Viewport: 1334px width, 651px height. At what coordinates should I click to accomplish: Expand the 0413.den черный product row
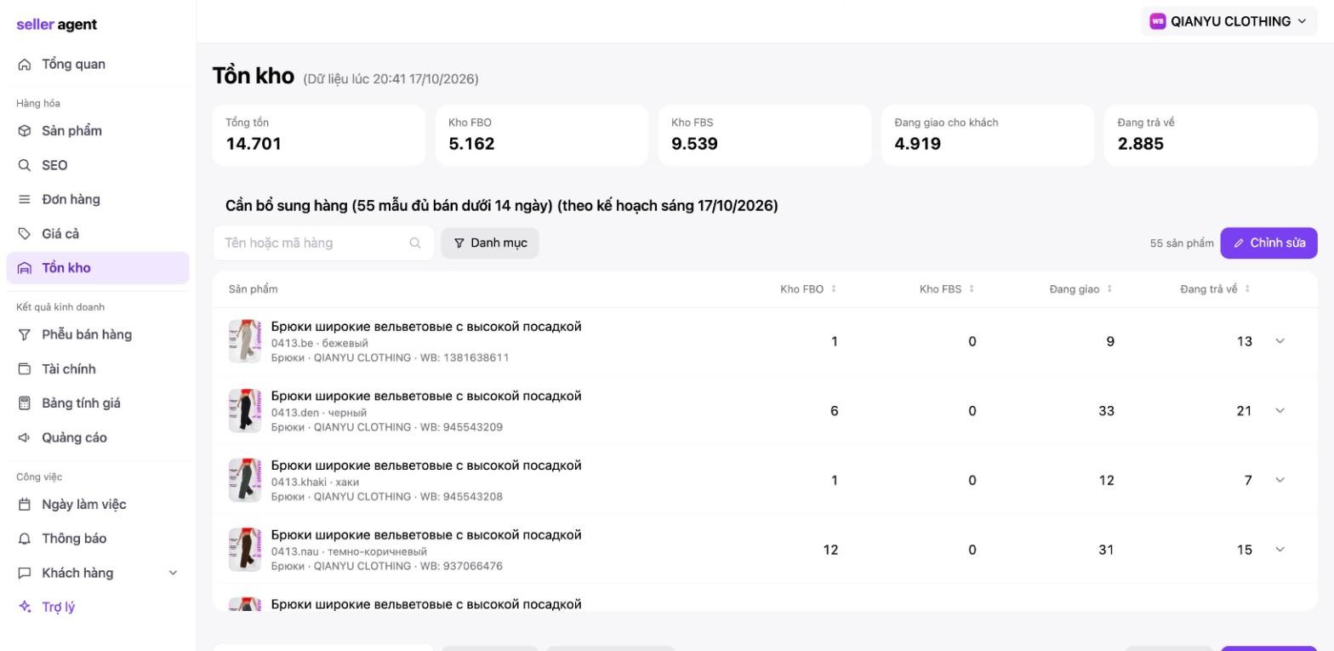pos(1280,411)
